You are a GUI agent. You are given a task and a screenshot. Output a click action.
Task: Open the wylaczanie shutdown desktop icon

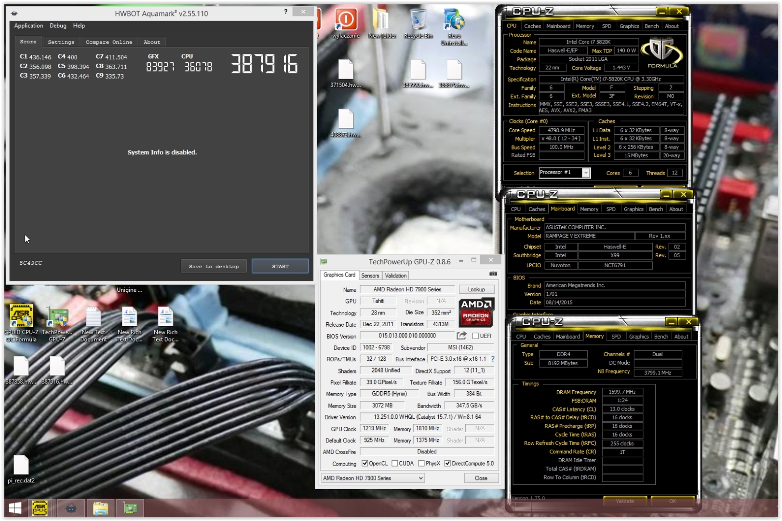[346, 23]
